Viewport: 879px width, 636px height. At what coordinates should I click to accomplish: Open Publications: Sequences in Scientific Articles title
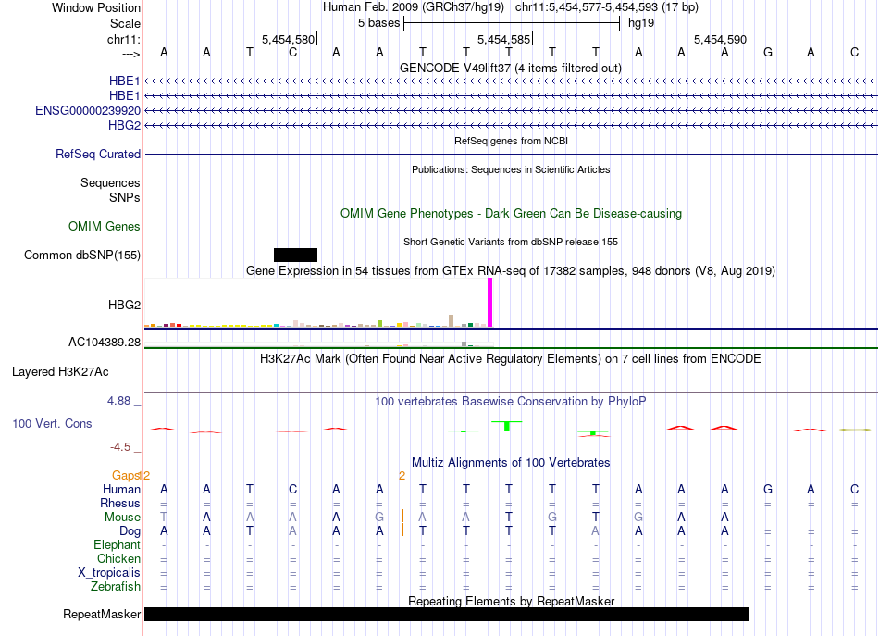(x=511, y=169)
